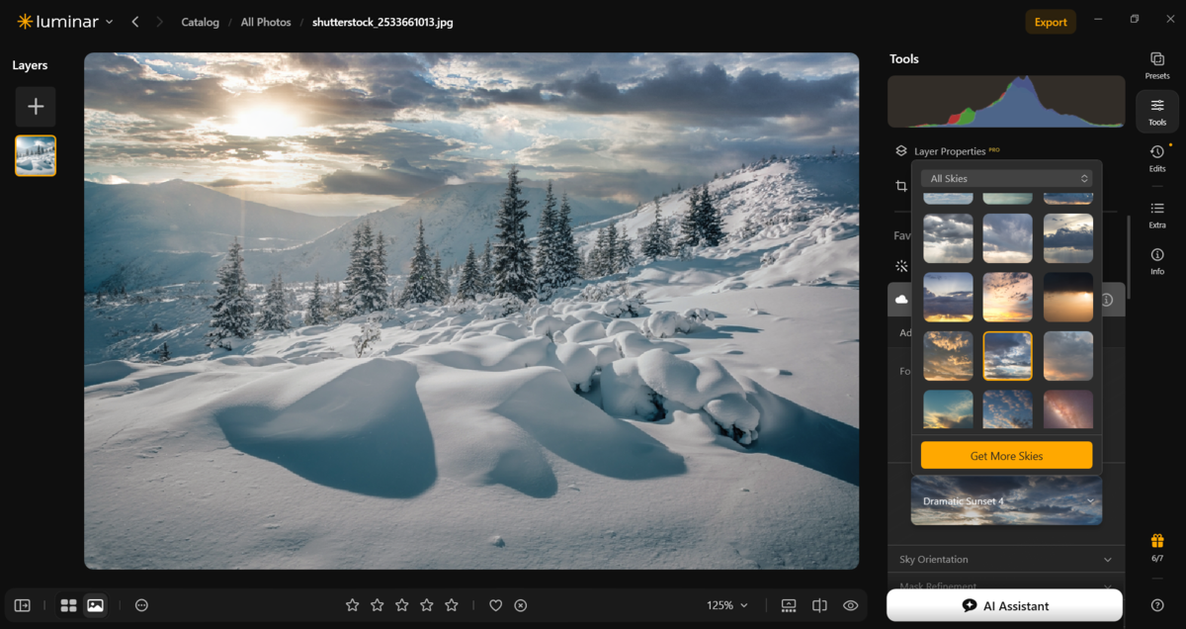This screenshot has height=629, width=1186.
Task: Select the highlighted selected sky thumbnail
Action: point(1008,356)
